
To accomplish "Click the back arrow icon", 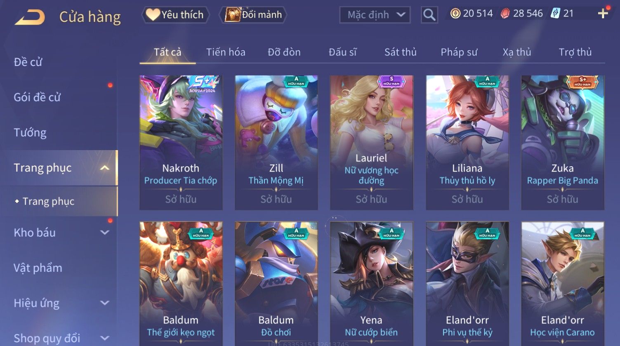I will coord(30,17).
